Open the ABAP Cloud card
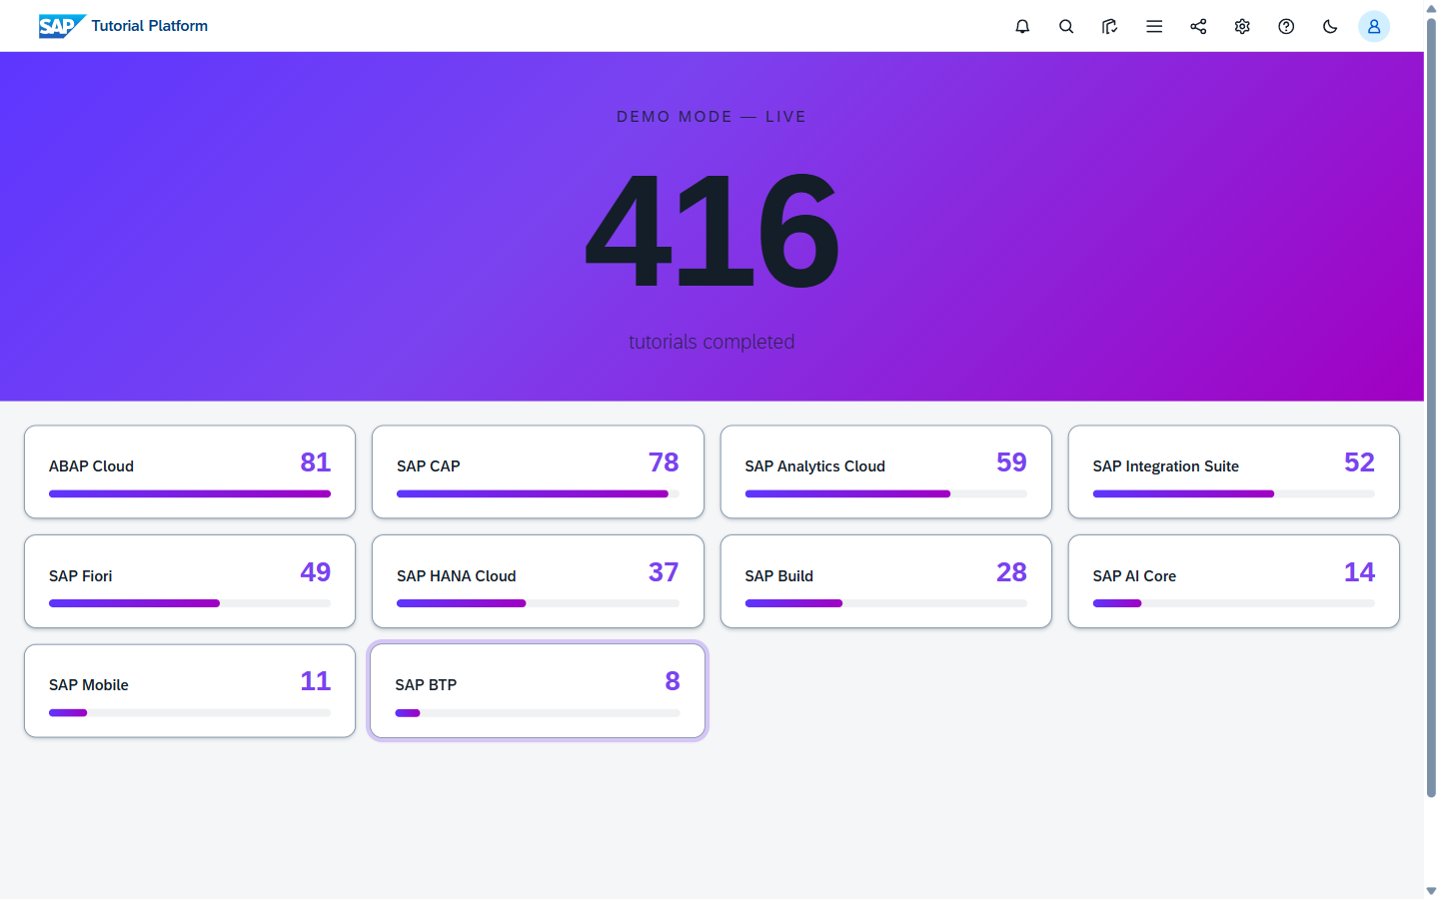The image size is (1439, 899). coord(190,472)
